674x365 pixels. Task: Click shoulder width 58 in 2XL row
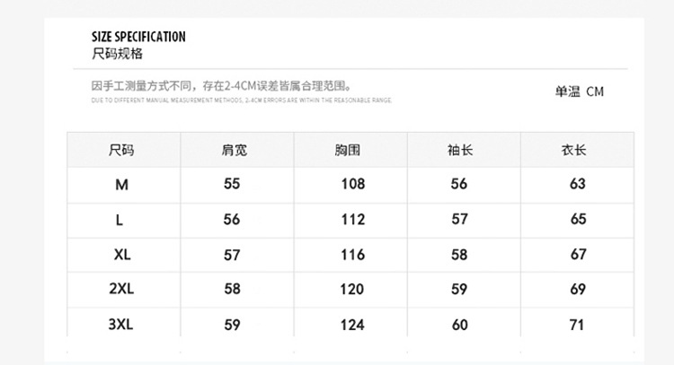coord(232,290)
